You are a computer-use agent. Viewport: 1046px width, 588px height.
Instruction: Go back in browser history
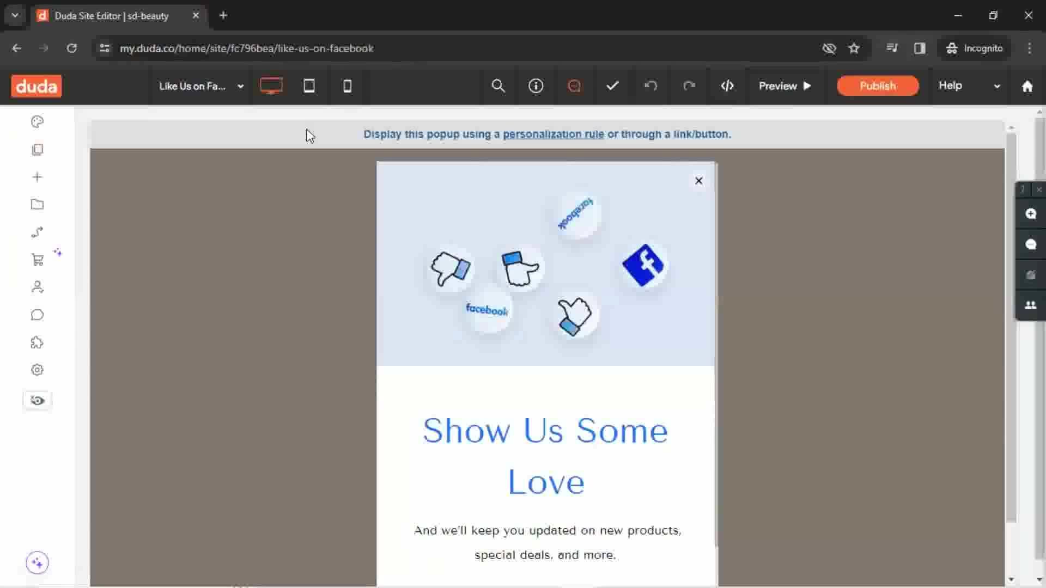17,48
